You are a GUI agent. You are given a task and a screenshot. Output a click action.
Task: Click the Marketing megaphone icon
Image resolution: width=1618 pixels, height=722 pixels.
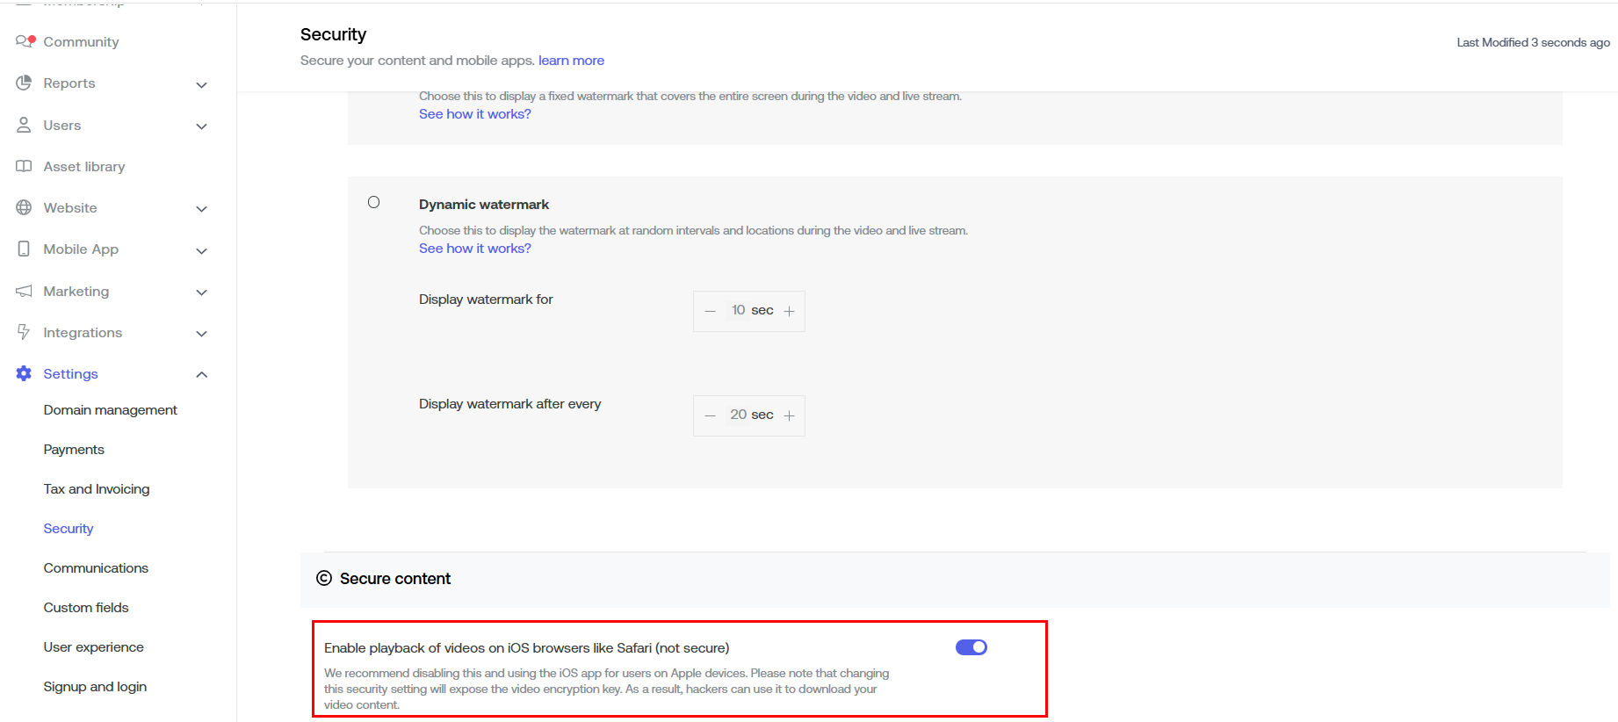(24, 291)
